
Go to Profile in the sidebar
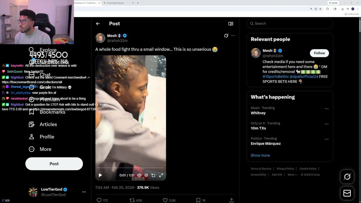pyautogui.click(x=41, y=137)
